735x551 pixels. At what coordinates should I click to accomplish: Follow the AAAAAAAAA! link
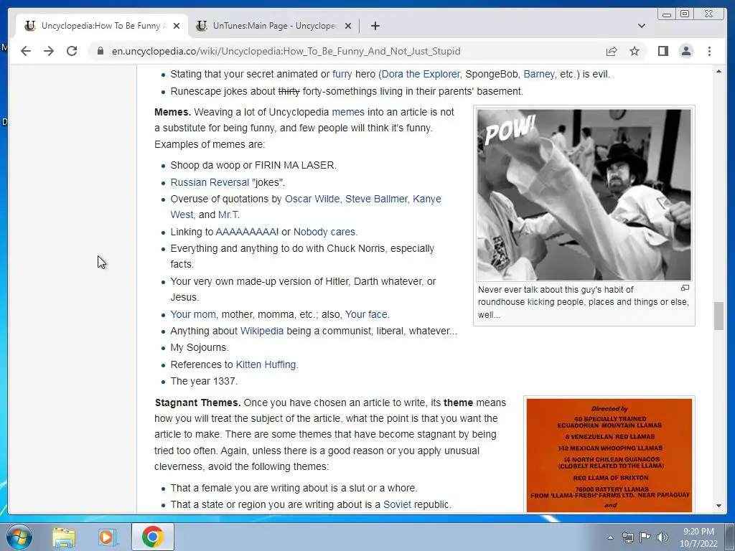coord(247,232)
